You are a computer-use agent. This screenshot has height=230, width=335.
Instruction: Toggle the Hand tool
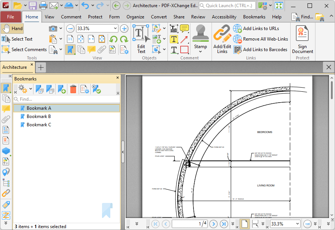pos(12,29)
